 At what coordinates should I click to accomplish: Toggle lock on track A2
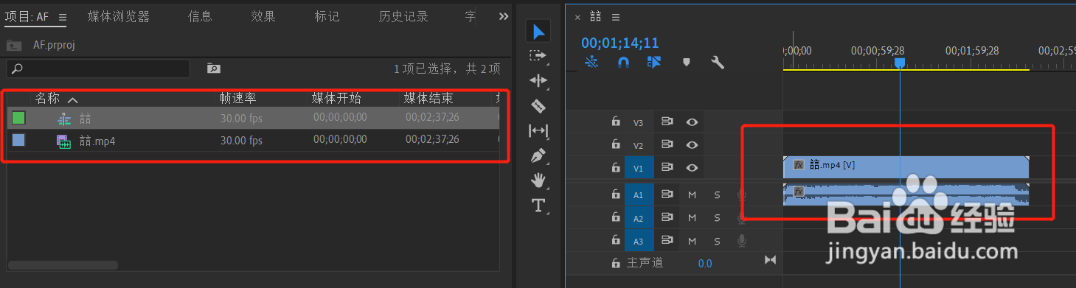[616, 217]
